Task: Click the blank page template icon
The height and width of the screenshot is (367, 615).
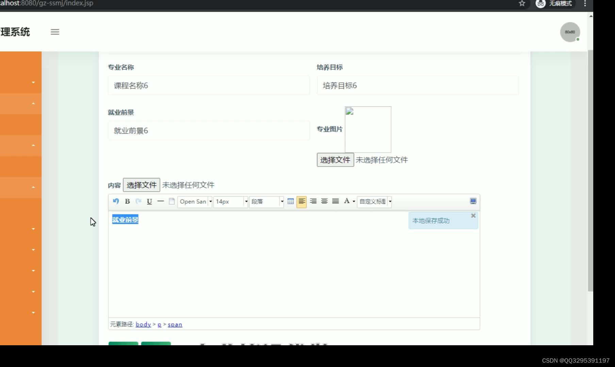Action: (x=172, y=201)
